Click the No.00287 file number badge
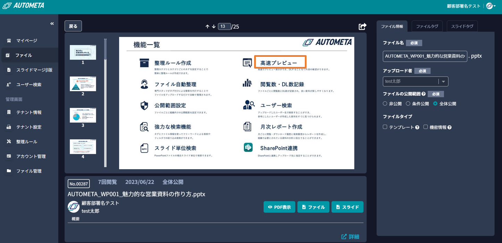Viewport: 502px width, 243px height. coord(79,184)
